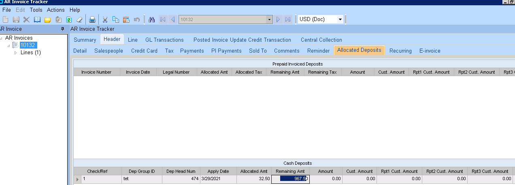Select the Lines (1) tree item

31,53
